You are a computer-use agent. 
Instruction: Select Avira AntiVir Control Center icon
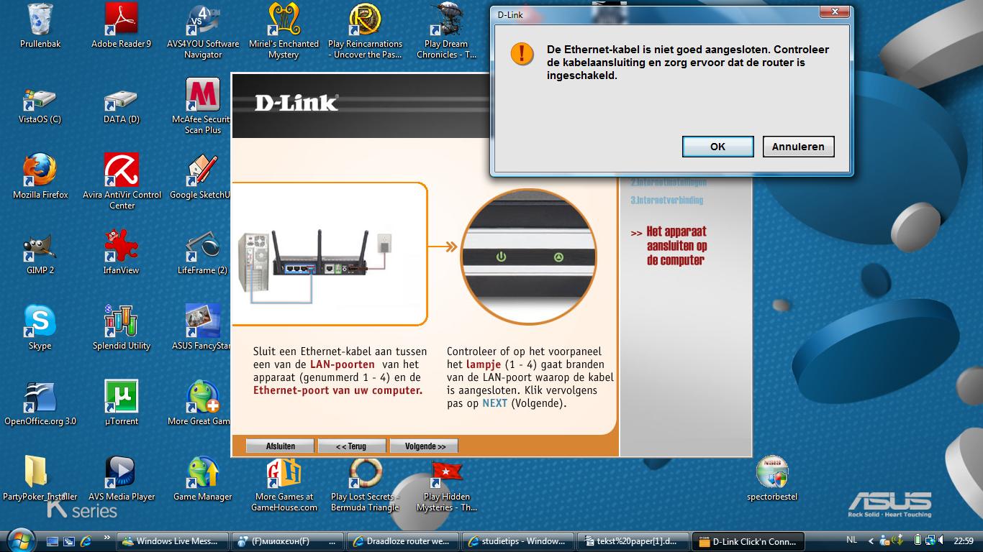point(122,182)
